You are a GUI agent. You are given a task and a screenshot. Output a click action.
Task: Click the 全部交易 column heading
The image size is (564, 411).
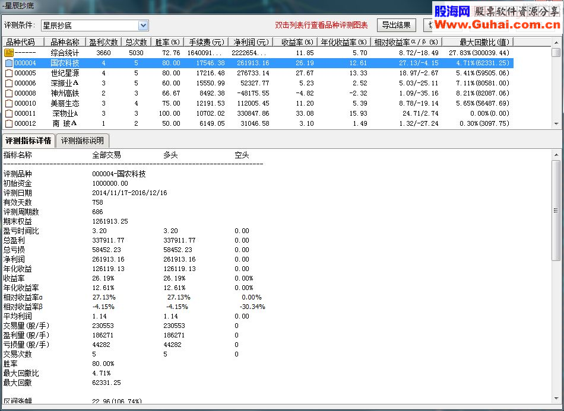tap(106, 155)
